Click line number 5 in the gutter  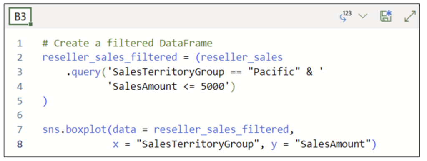[20, 101]
